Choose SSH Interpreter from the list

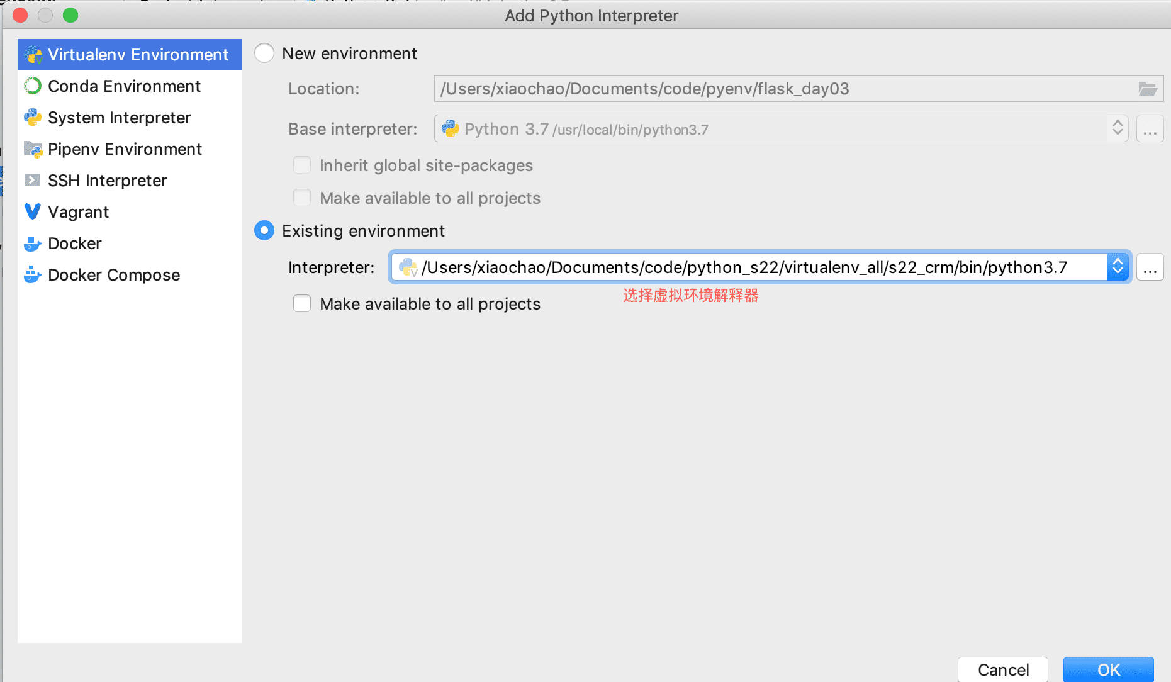click(x=108, y=181)
